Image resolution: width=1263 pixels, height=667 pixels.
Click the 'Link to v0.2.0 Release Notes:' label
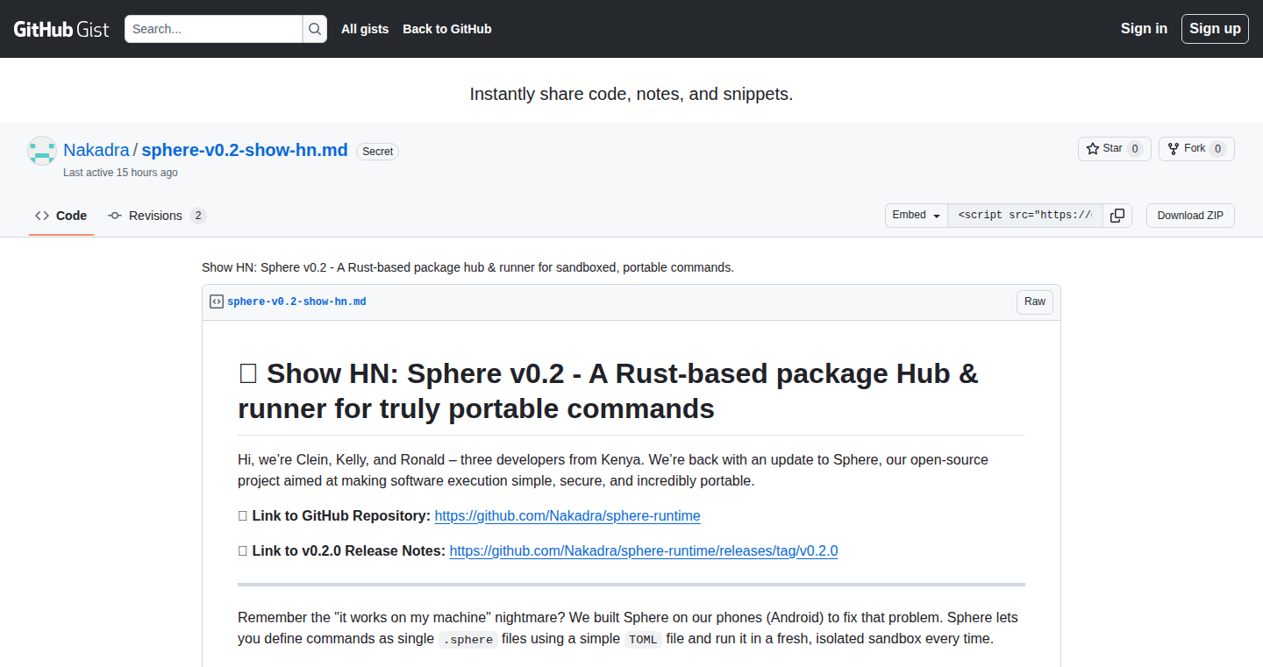click(x=348, y=551)
